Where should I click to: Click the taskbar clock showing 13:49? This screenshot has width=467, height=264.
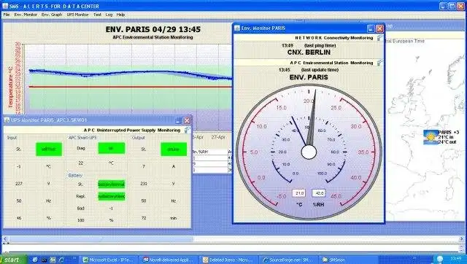point(455,259)
